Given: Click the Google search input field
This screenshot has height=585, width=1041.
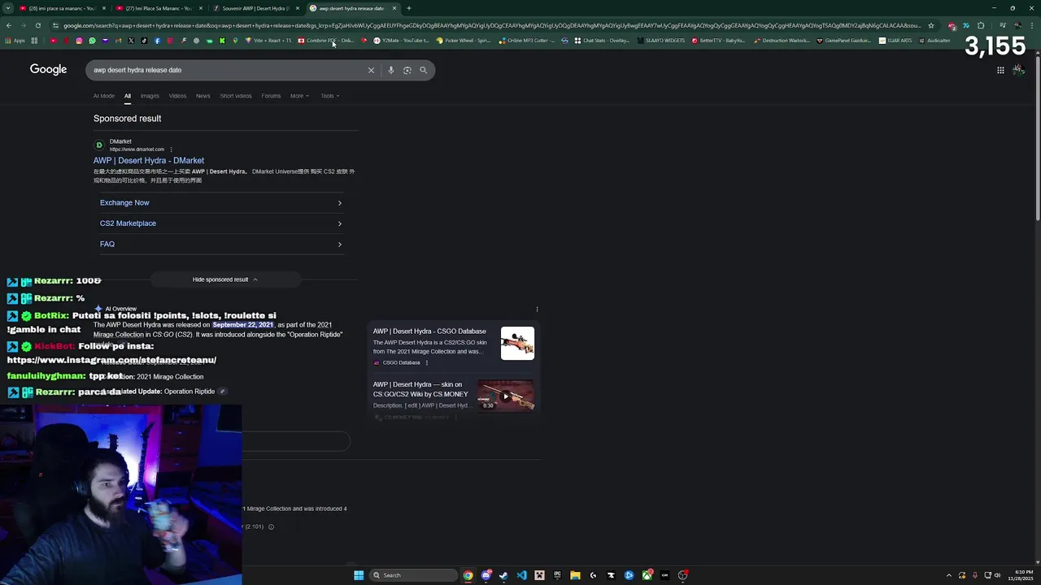Looking at the screenshot, I should (x=228, y=70).
